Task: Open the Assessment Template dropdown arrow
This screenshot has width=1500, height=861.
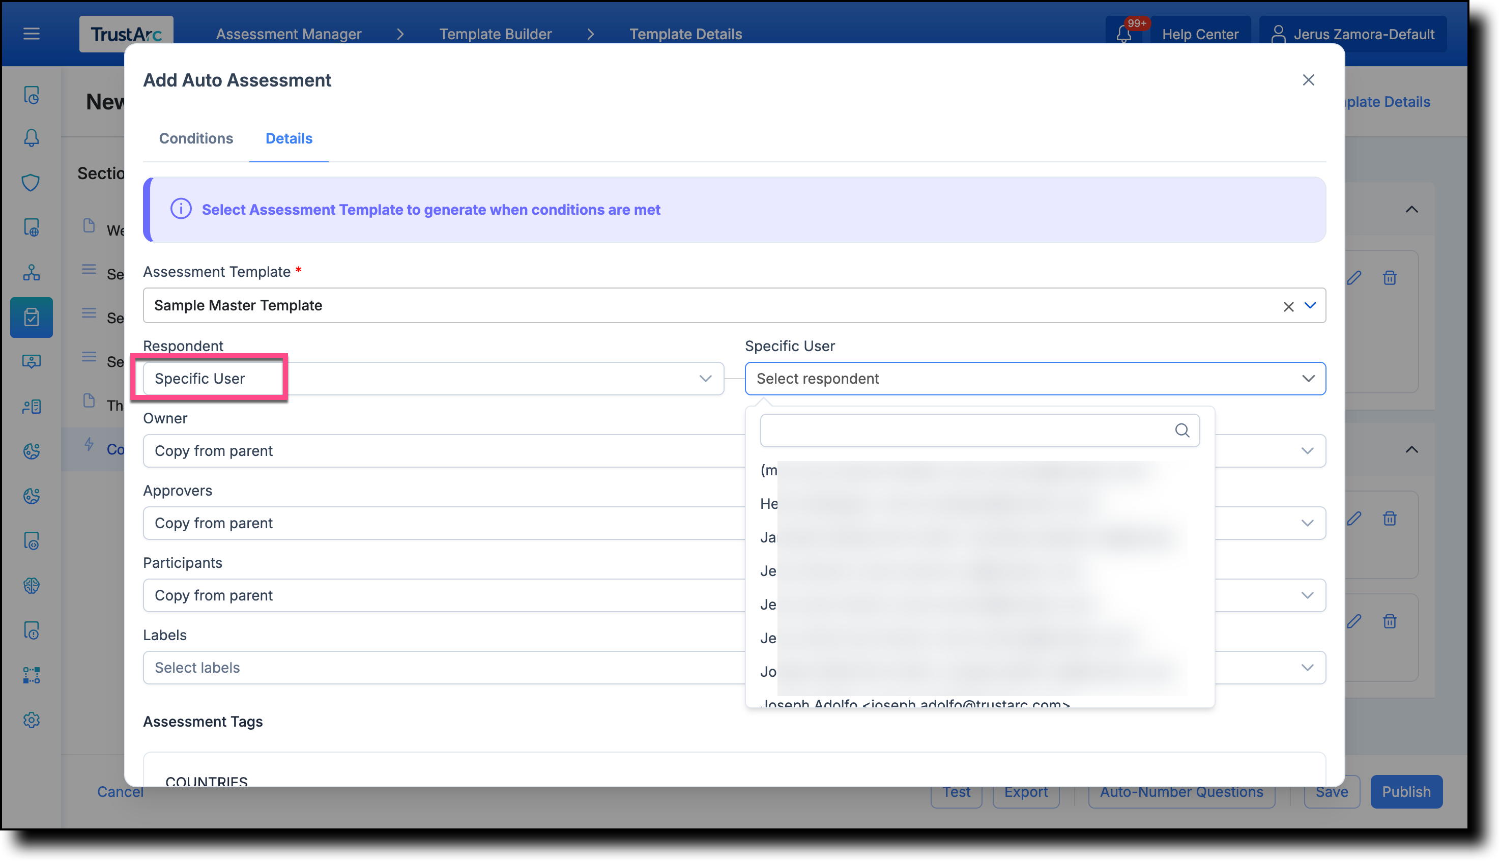Action: click(1310, 306)
